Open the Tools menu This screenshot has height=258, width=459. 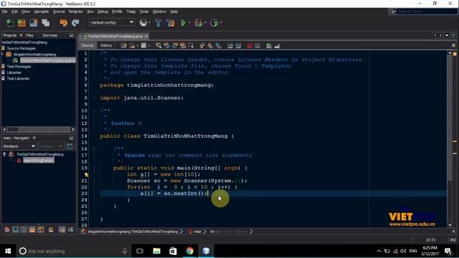(x=143, y=11)
